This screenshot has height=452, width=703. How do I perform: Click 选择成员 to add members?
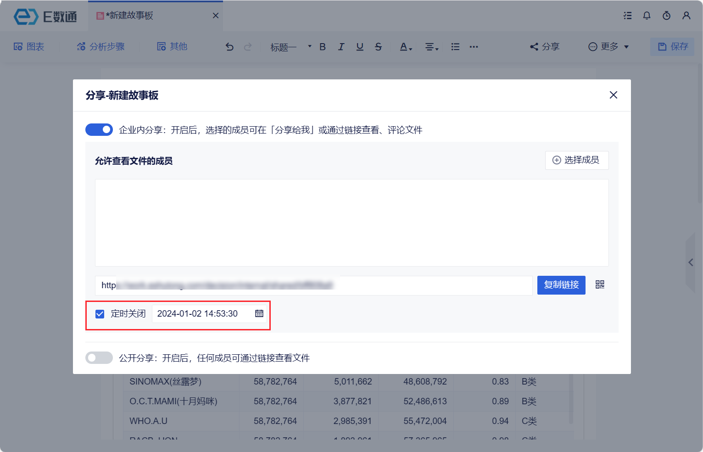[577, 160]
